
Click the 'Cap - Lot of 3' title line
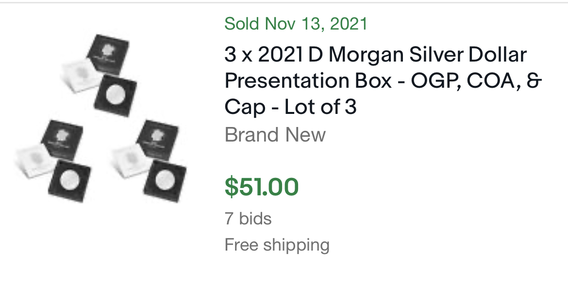click(290, 107)
